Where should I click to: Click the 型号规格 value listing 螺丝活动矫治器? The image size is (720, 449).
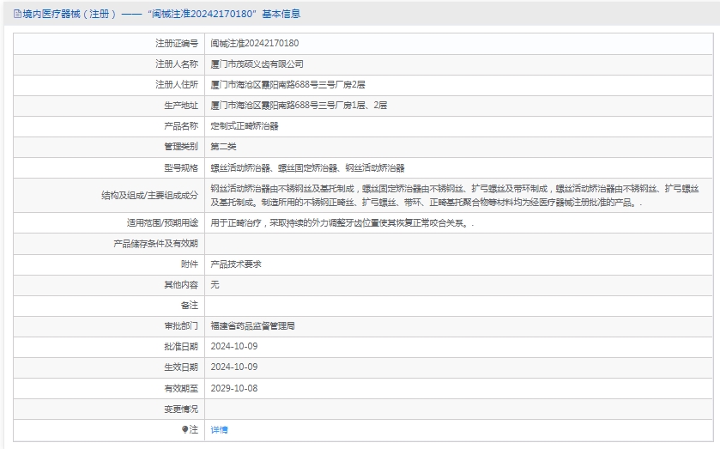point(307,168)
